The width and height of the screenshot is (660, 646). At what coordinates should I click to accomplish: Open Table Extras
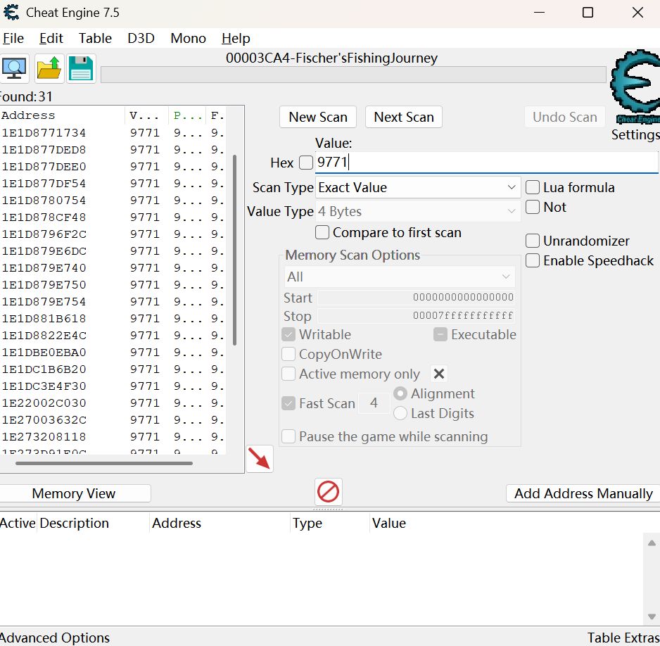[x=624, y=638]
